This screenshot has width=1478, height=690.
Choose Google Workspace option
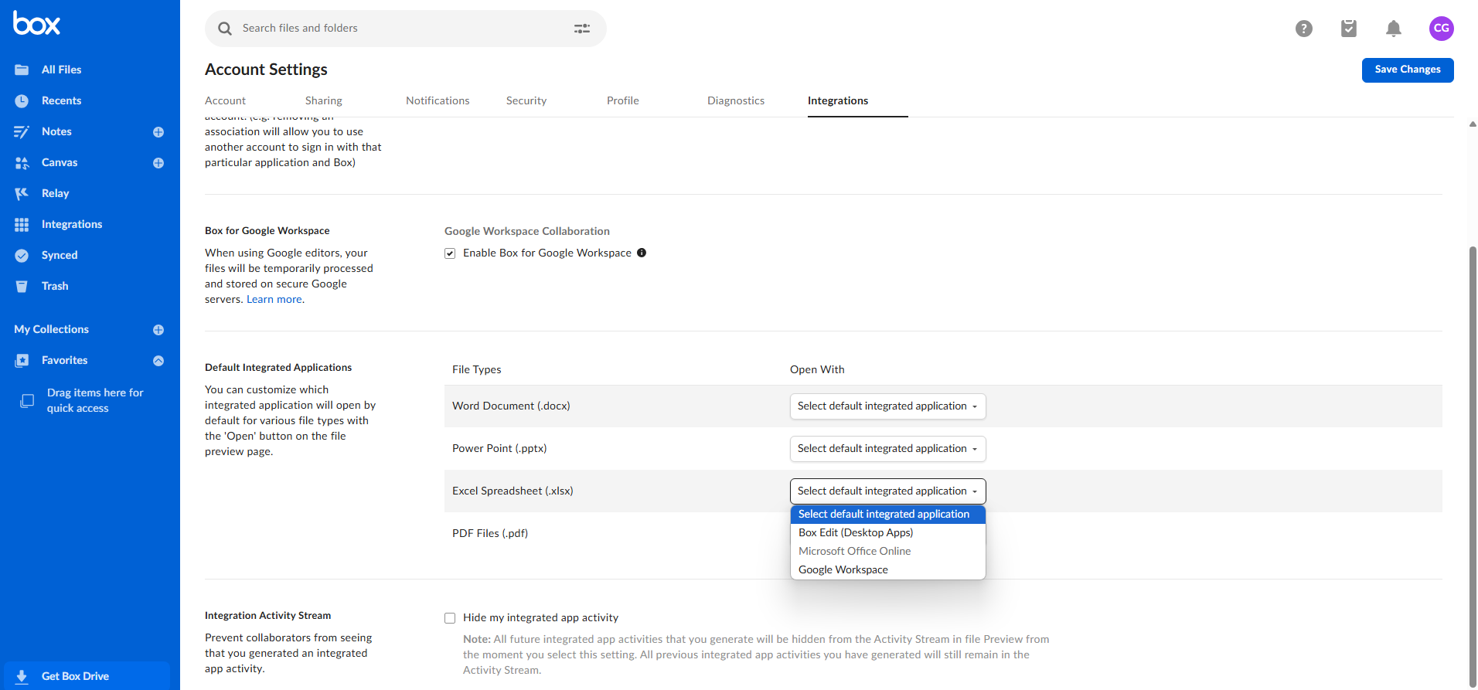pyautogui.click(x=887, y=570)
